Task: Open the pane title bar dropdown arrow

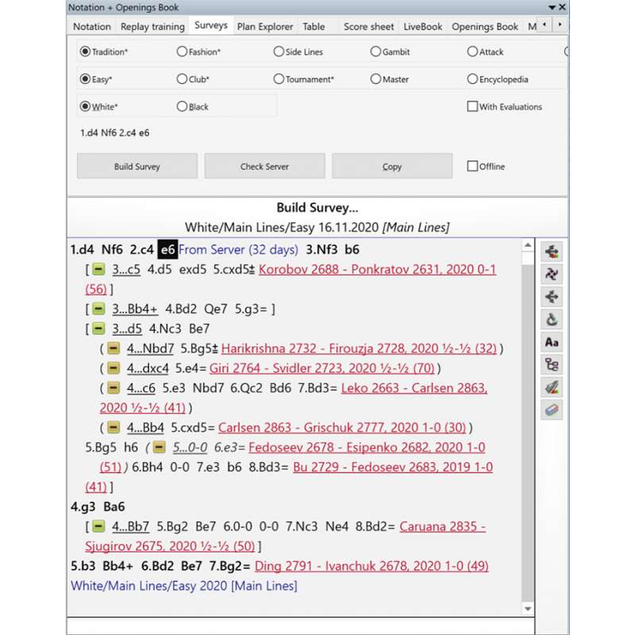Action: pos(552,8)
